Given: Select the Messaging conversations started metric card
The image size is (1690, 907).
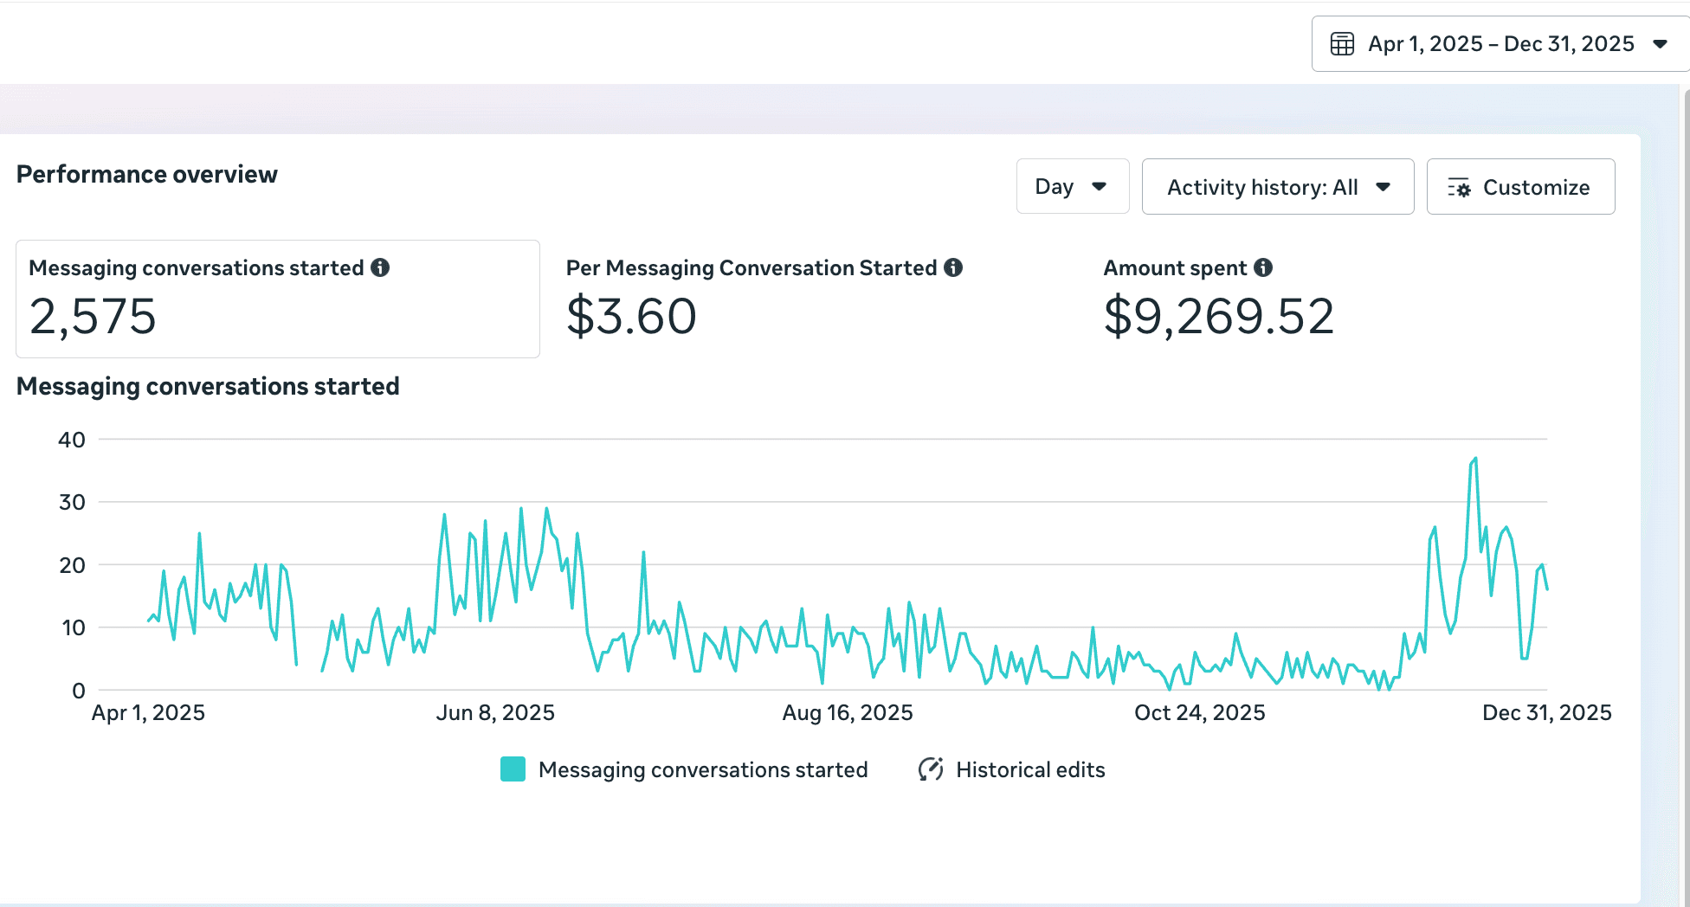Looking at the screenshot, I should tap(278, 299).
